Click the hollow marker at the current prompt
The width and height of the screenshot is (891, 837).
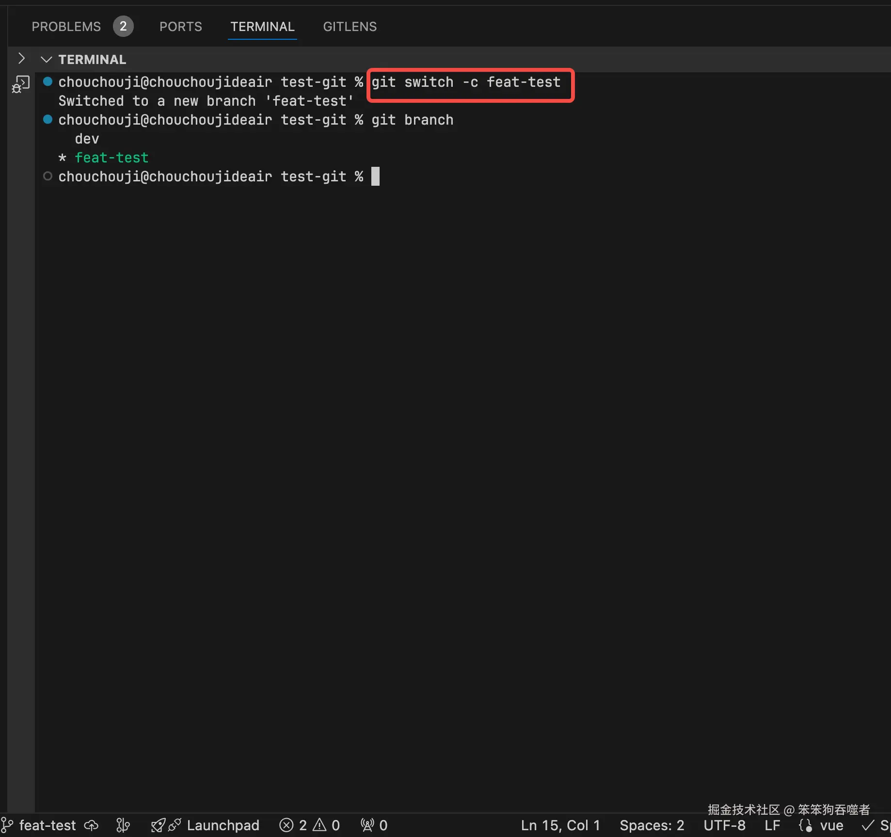click(48, 176)
